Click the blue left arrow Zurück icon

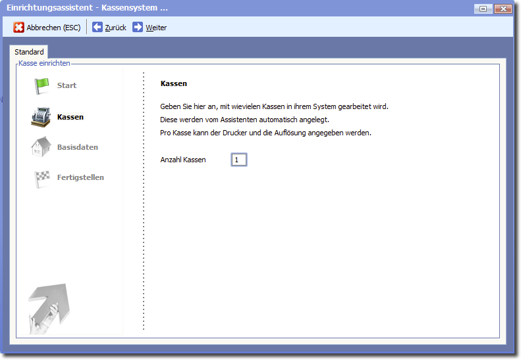point(97,28)
